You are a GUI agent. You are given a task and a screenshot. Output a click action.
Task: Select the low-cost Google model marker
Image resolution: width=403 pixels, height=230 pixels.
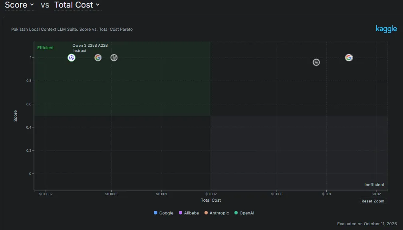[x=98, y=57]
